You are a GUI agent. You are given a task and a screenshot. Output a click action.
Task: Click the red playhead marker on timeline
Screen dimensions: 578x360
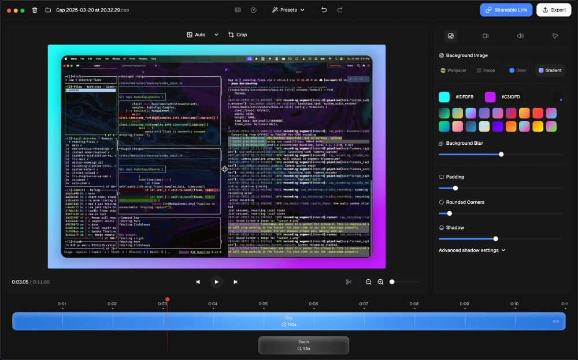[x=168, y=299]
